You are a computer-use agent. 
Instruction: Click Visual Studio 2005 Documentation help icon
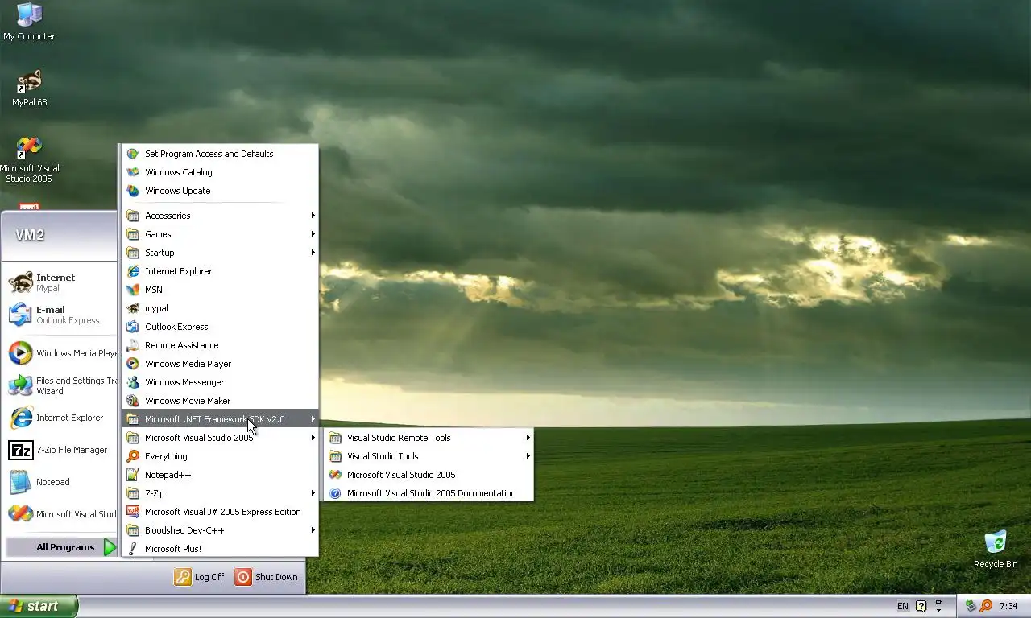click(335, 493)
